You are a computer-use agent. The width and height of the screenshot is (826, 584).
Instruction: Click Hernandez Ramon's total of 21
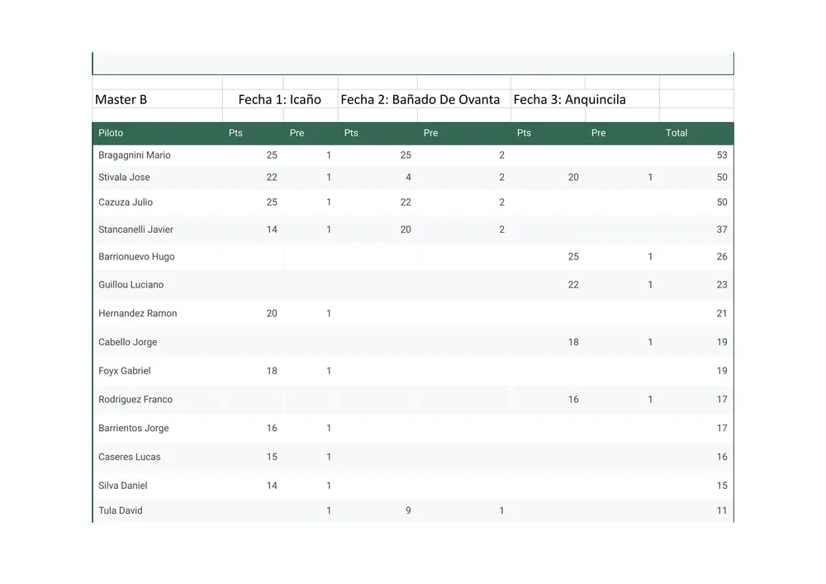pyautogui.click(x=721, y=314)
